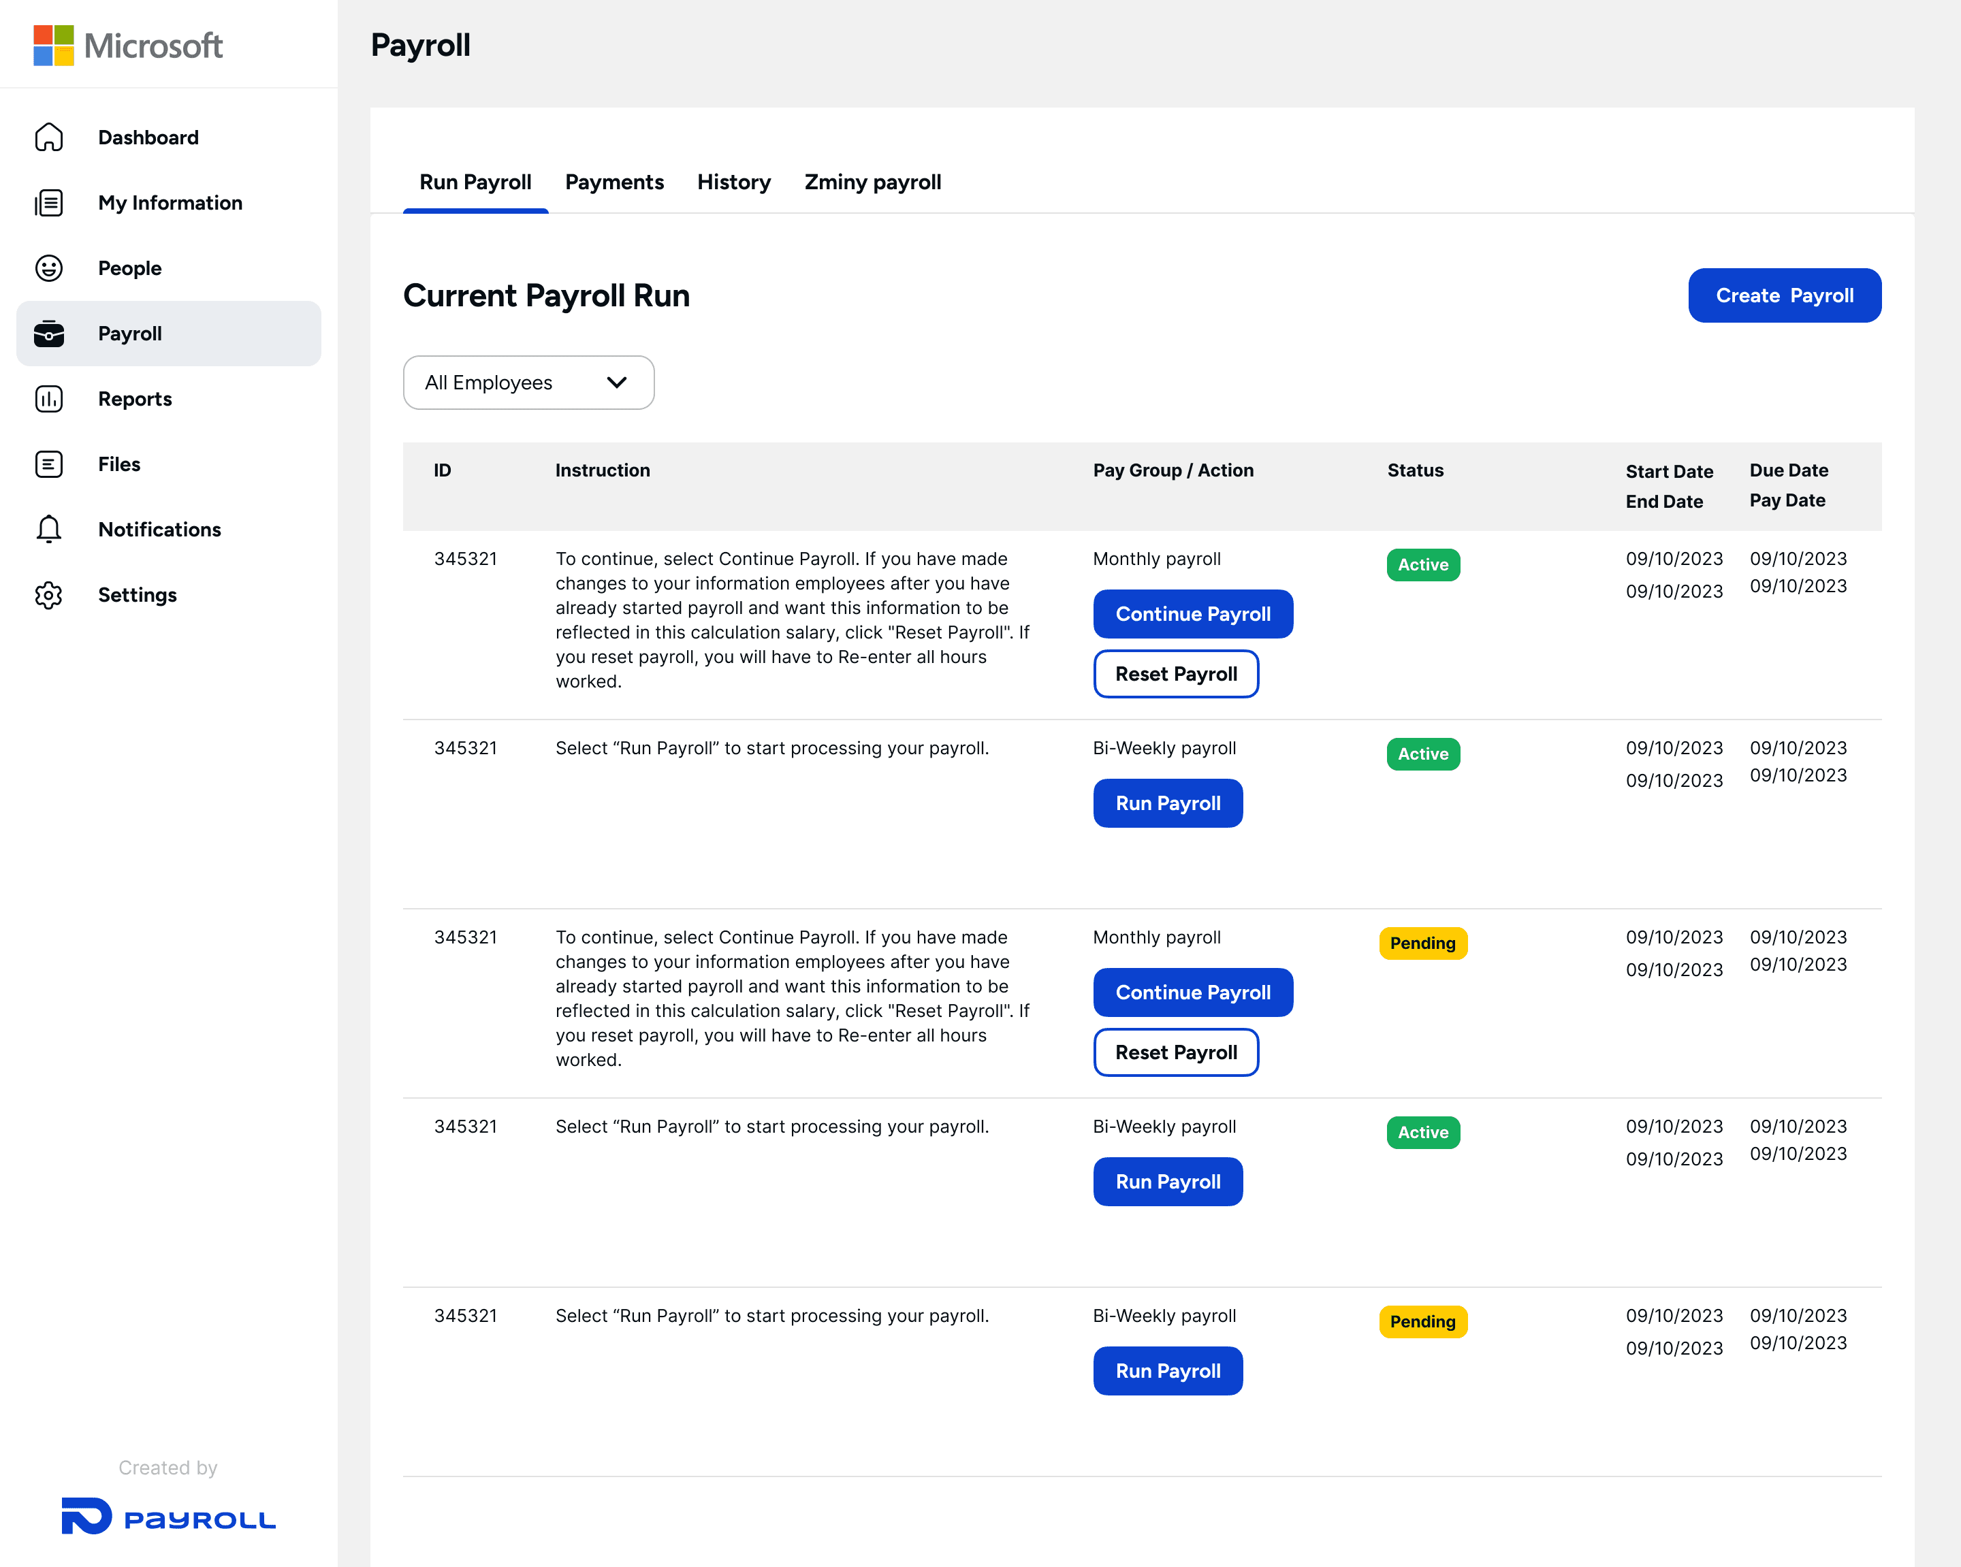The width and height of the screenshot is (1961, 1567).
Task: Click Run Payroll for the Pending Bi-Weekly row
Action: (x=1167, y=1372)
